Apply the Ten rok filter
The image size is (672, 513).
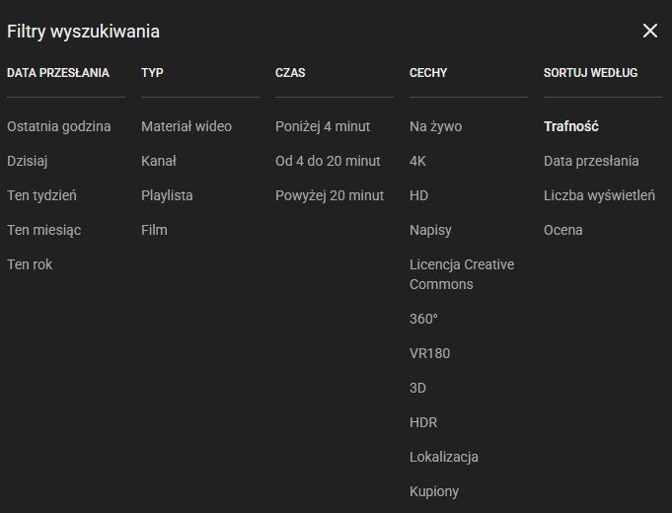click(x=30, y=264)
